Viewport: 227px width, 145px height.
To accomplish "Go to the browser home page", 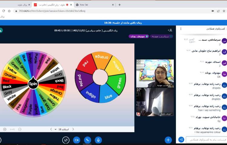I will pyautogui.click(x=9, y=11).
